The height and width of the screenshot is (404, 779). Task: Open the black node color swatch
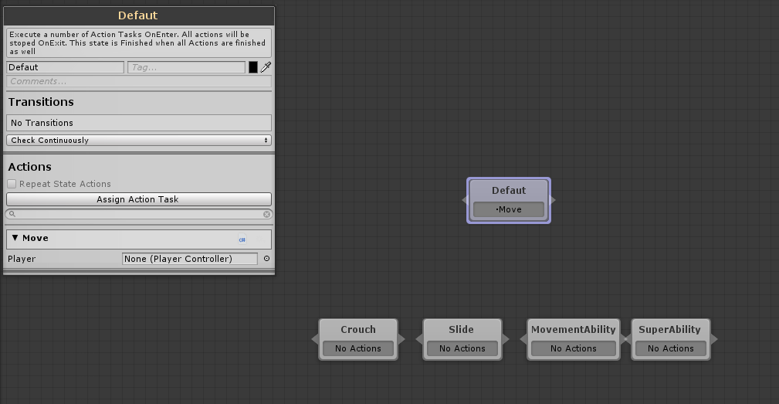pyautogui.click(x=253, y=67)
